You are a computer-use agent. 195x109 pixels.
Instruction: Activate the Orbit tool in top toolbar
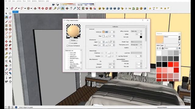coord(67,8)
